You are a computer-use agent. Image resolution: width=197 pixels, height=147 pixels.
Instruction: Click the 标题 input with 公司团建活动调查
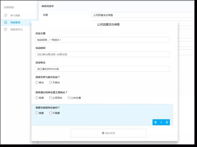coord(143,15)
